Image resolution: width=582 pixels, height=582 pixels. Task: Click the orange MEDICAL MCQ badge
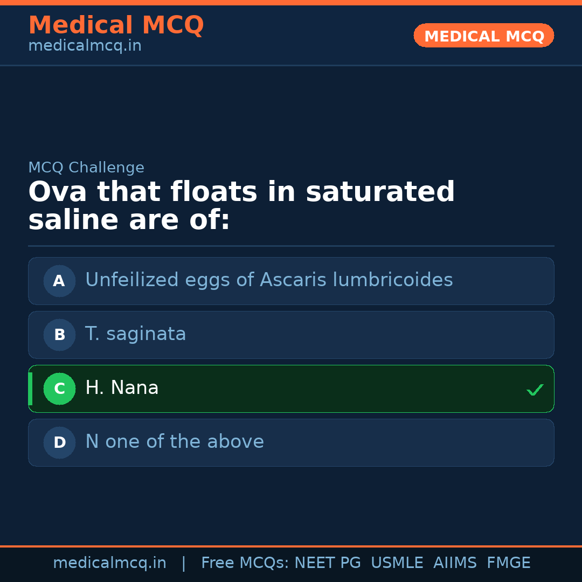tap(483, 36)
